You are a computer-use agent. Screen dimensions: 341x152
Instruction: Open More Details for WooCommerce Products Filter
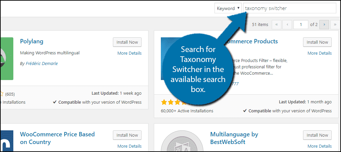click(x=320, y=53)
